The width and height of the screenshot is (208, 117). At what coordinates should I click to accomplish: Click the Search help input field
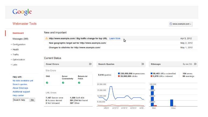click(21, 100)
